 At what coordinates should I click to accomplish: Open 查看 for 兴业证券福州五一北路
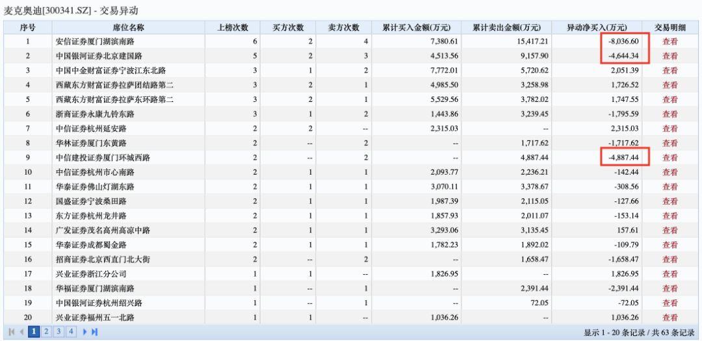(x=669, y=318)
